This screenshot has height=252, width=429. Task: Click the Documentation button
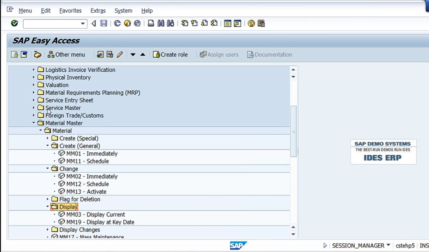pyautogui.click(x=270, y=54)
